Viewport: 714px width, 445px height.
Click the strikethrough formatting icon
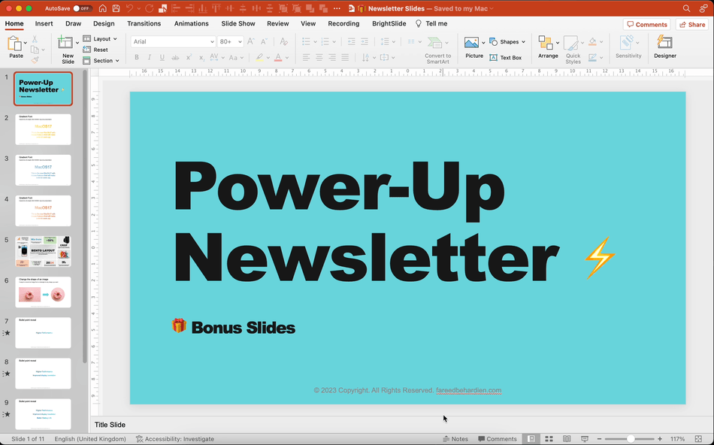[x=174, y=57]
